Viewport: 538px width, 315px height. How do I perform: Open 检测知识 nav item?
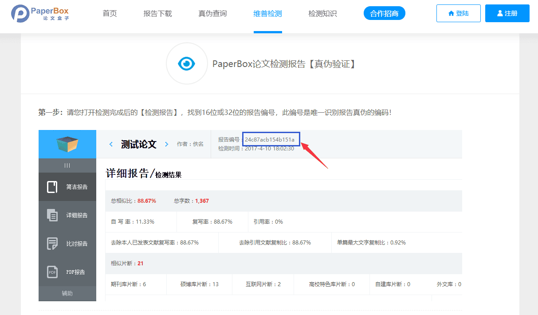click(322, 13)
